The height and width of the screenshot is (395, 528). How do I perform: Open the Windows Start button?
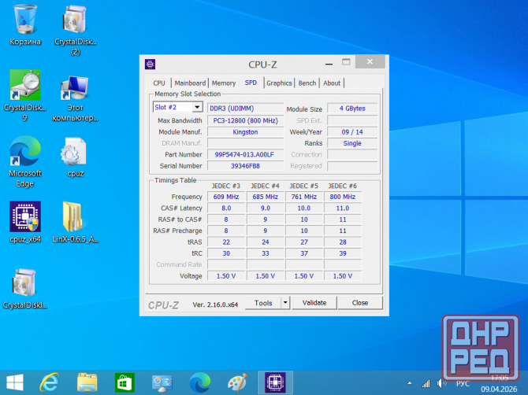(x=15, y=382)
